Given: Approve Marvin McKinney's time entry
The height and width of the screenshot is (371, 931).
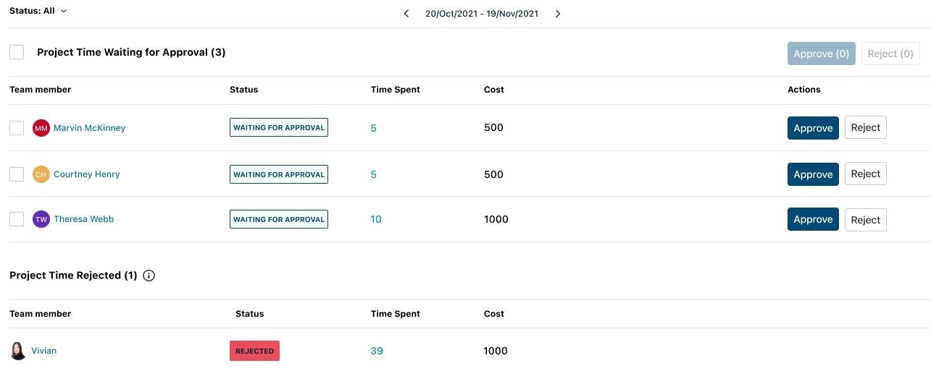Looking at the screenshot, I should click(813, 128).
